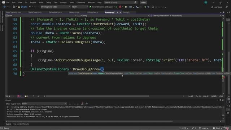Go to next issue down arrow
Image resolution: width=231 pixels, height=130 pixels.
click(38, 96)
